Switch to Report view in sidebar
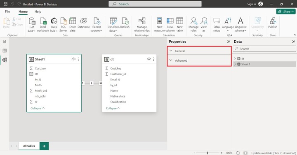297x155 pixels. coord(5,42)
